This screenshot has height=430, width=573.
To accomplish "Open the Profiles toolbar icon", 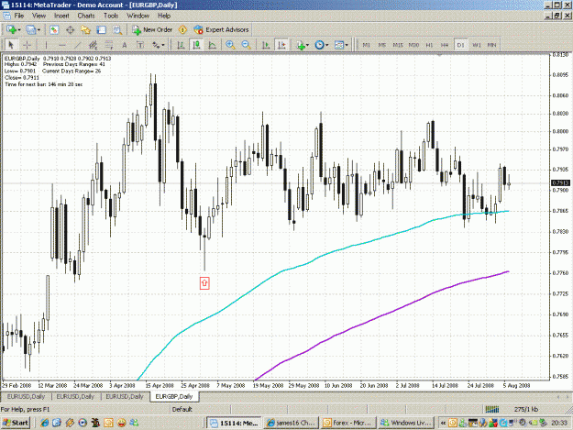I will coord(30,29).
